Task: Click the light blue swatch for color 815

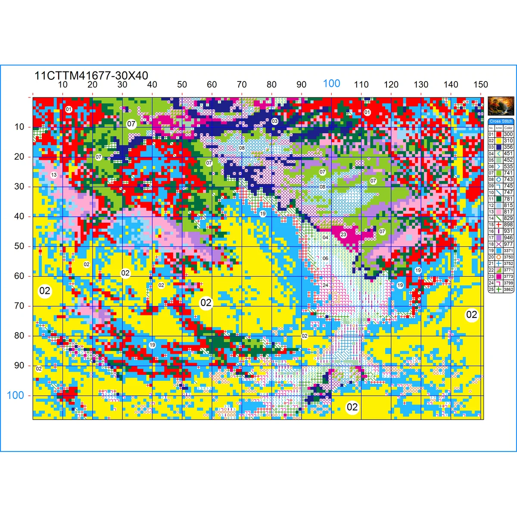Action: pos(498,206)
